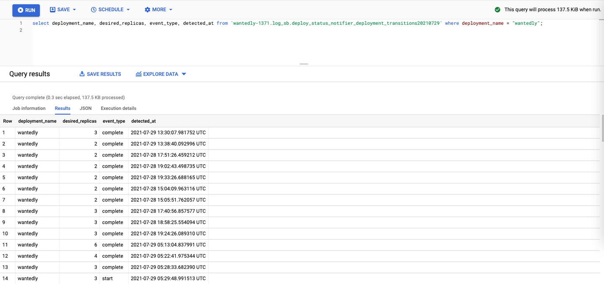Click the schedule clock icon
This screenshot has width=604, height=284.
94,10
